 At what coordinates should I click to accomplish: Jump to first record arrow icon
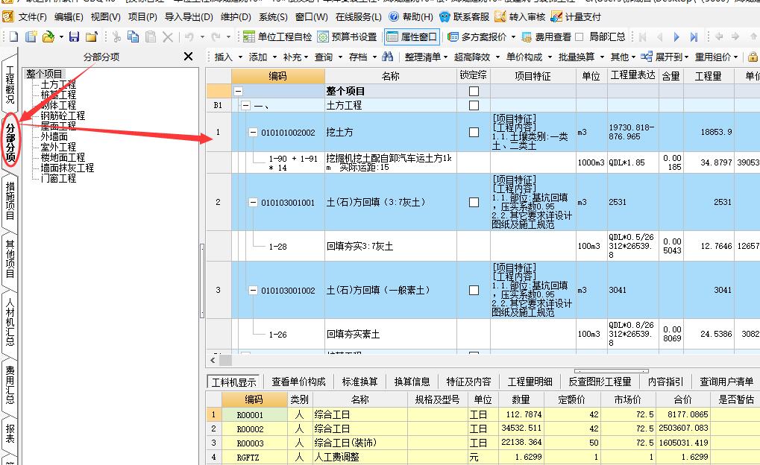point(643,37)
